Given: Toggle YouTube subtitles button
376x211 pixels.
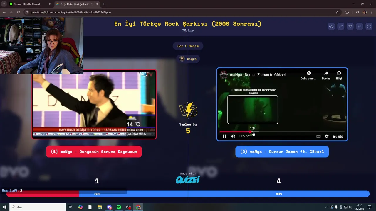Looking at the screenshot, I should click(x=318, y=136).
